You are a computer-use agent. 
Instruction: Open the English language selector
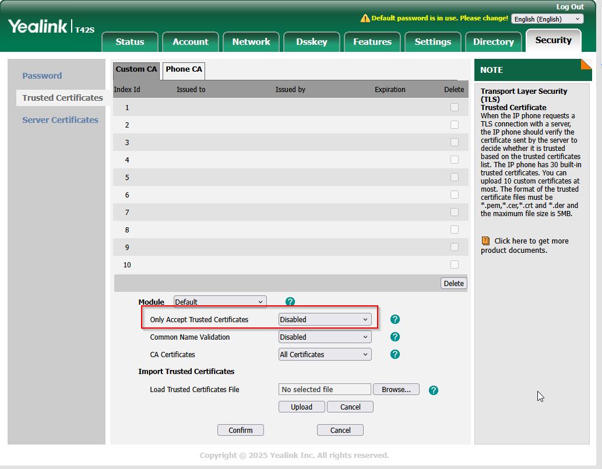547,19
